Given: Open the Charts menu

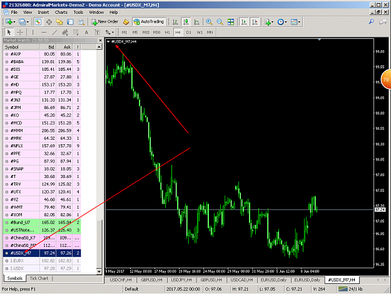Looking at the screenshot, I should pos(61,13).
